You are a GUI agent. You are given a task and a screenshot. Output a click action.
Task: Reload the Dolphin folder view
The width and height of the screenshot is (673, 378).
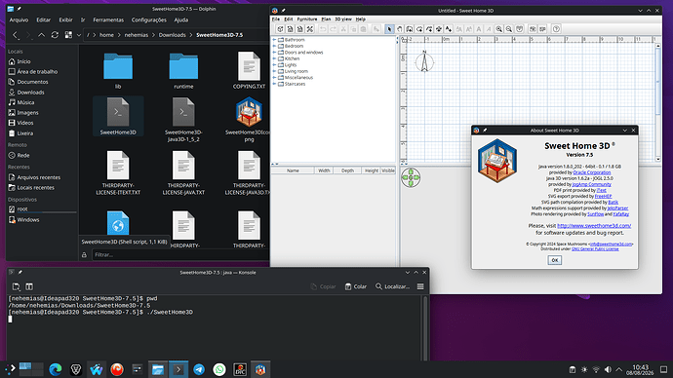55,35
